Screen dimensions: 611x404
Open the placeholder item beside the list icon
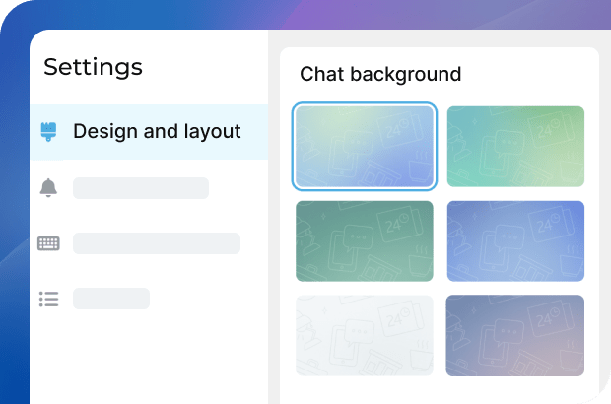point(111,299)
